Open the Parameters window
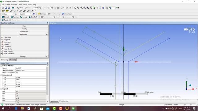This screenshot has height=111, width=198. pos(67,14)
